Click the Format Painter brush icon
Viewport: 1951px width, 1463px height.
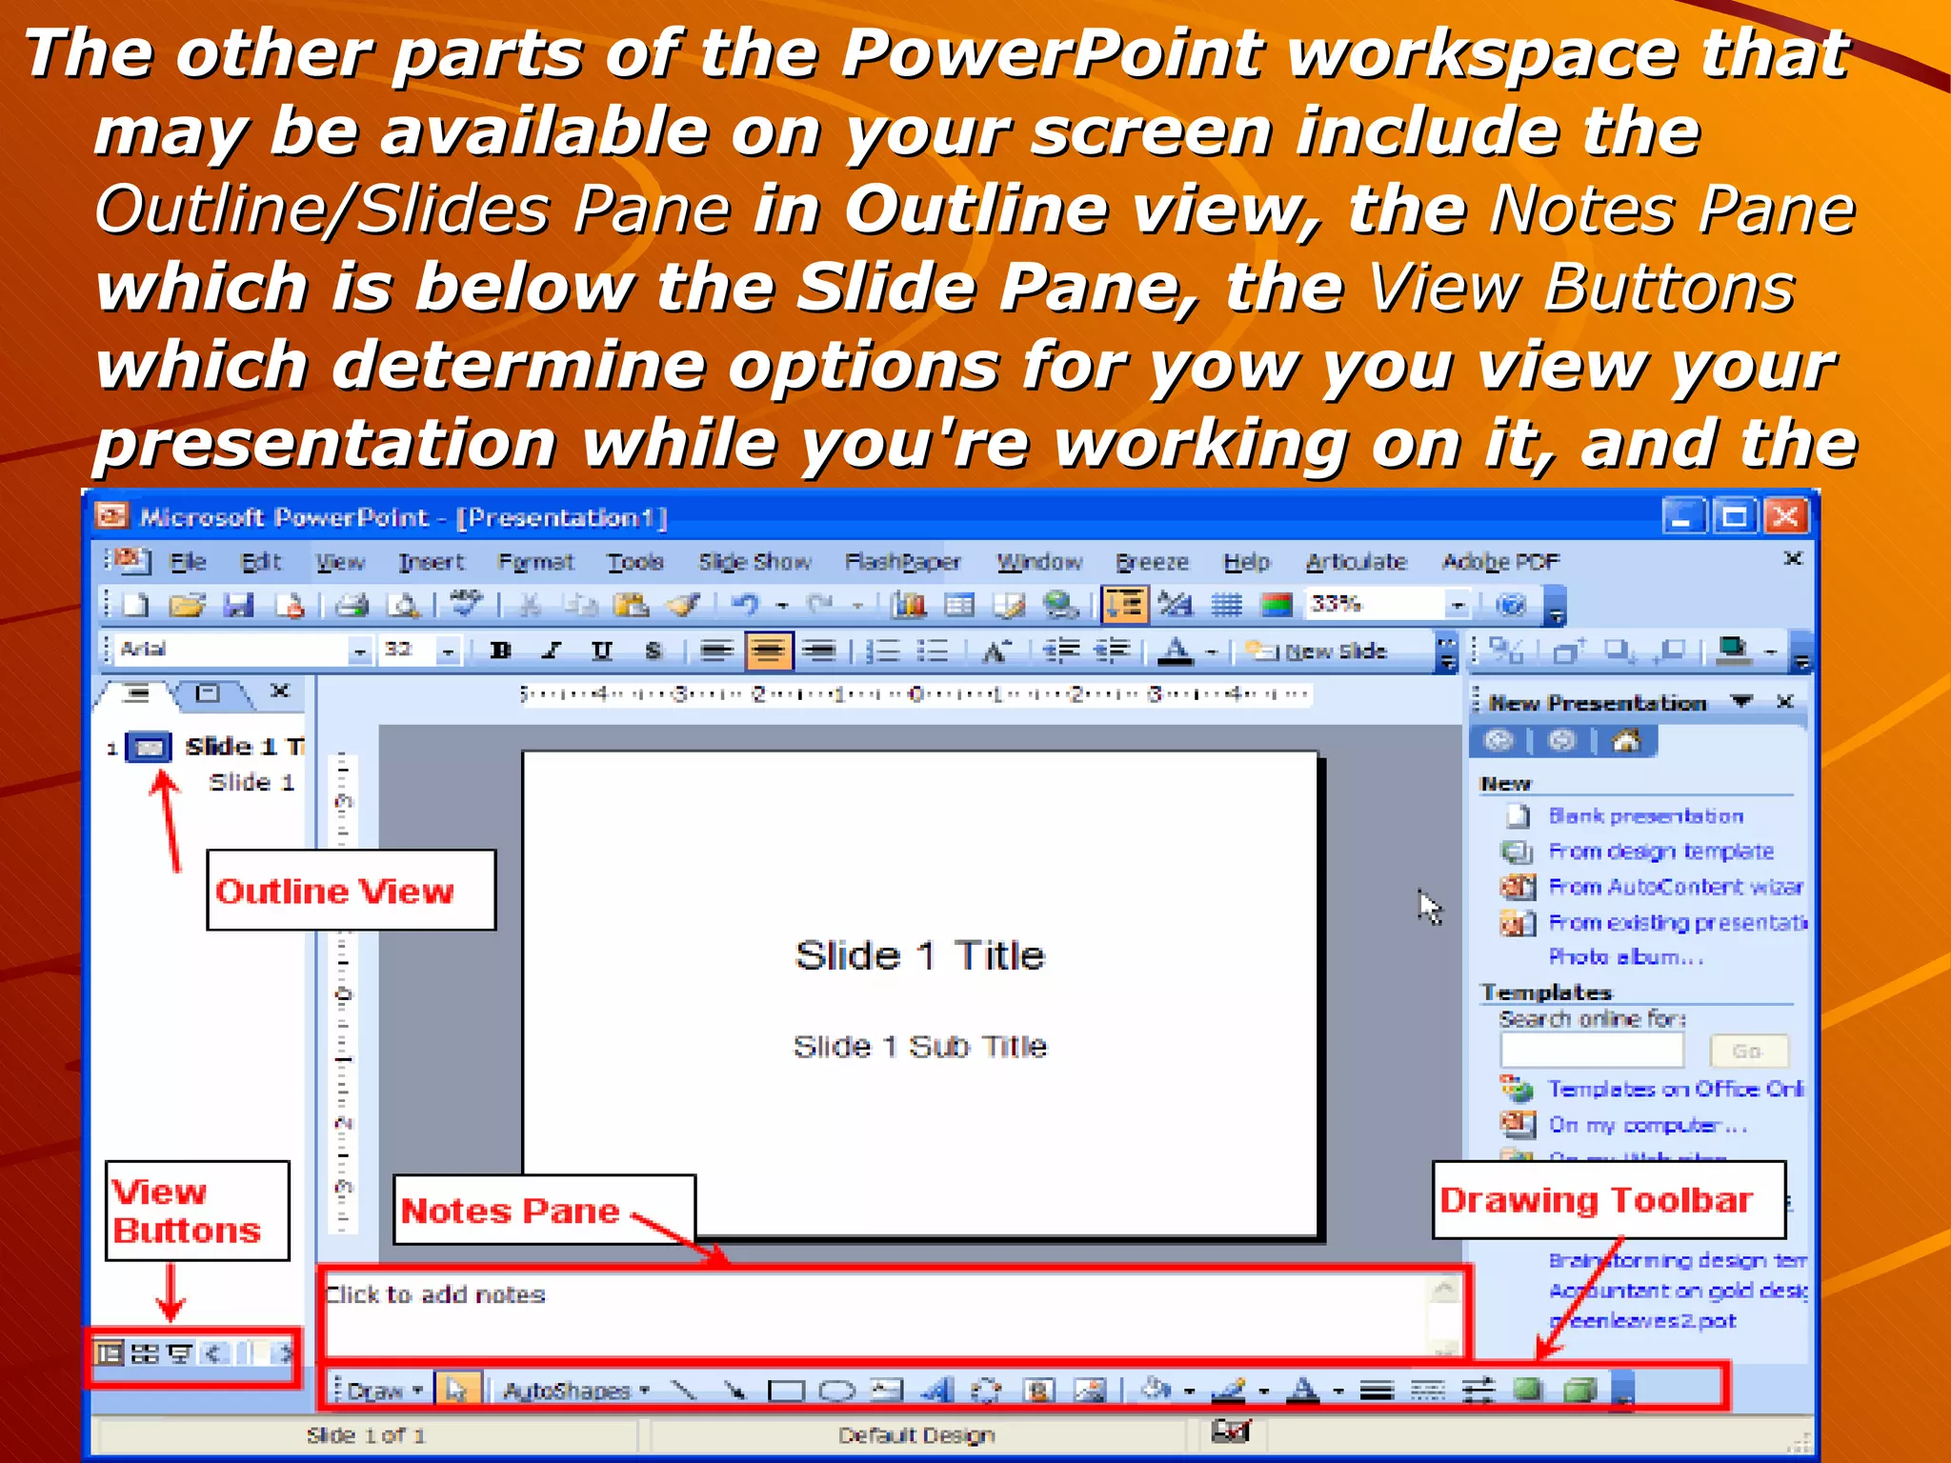tap(684, 605)
